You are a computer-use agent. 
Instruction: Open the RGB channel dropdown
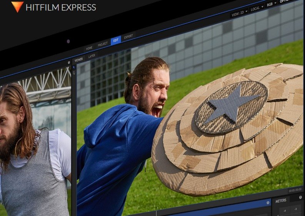pyautogui.click(x=272, y=4)
